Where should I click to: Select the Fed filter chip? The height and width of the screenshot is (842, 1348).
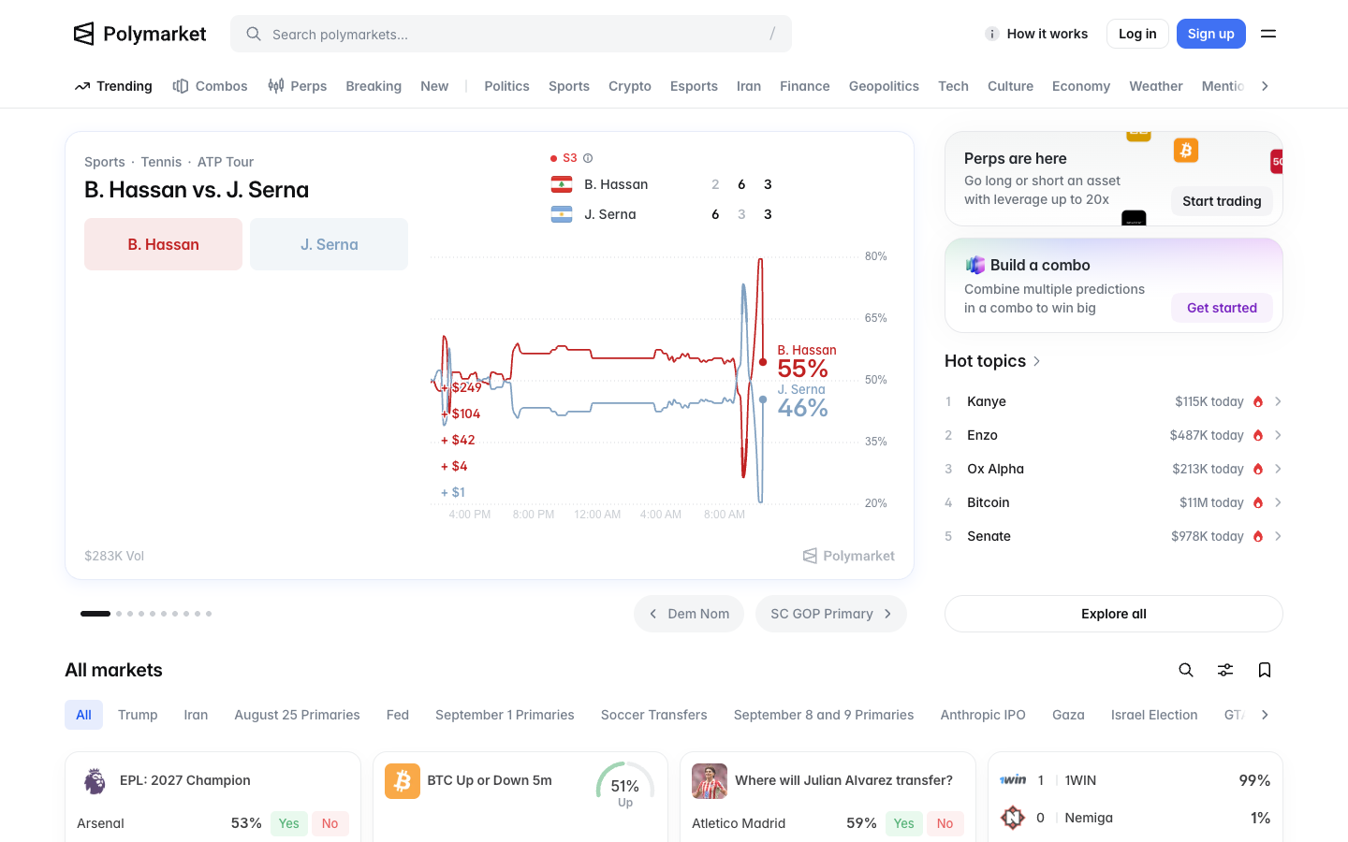point(398,715)
